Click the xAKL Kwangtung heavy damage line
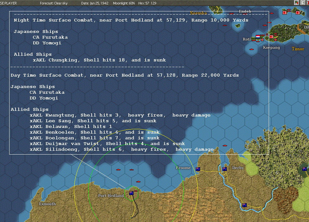 [120, 115]
